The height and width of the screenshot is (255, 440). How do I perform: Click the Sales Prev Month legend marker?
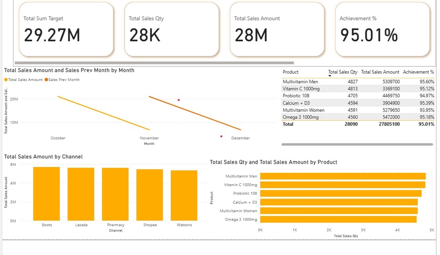point(46,80)
